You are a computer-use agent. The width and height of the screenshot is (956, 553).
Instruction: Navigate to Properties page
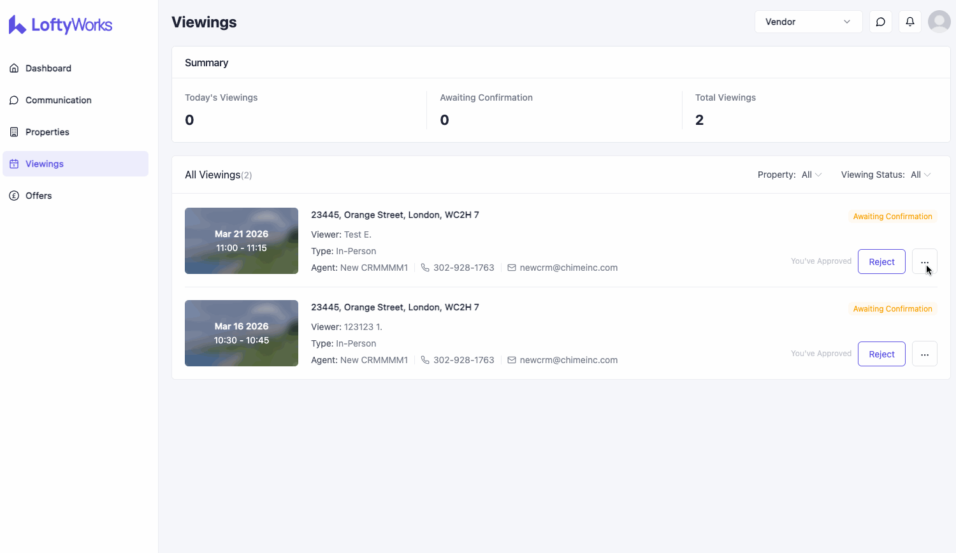click(47, 132)
